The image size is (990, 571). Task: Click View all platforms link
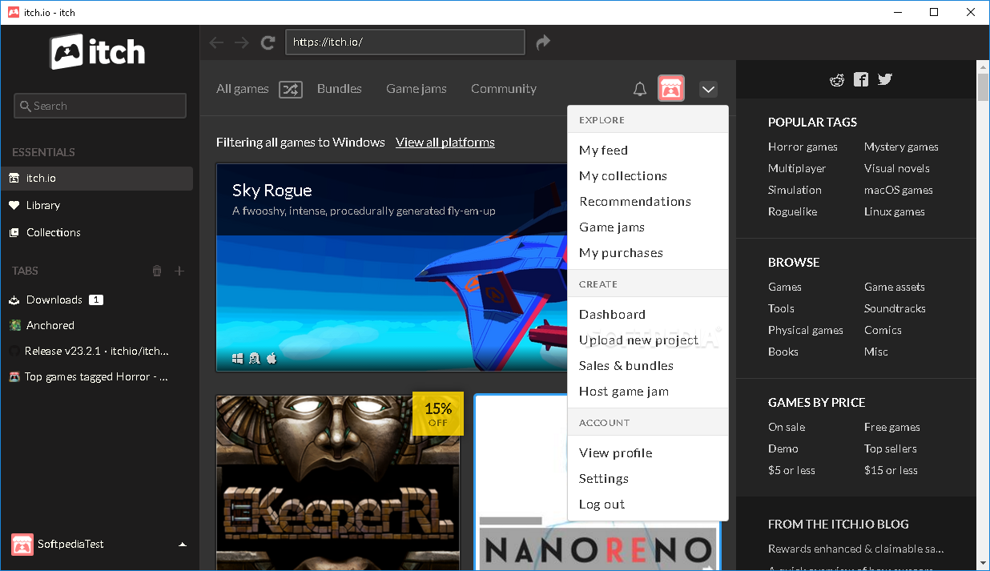(x=445, y=143)
